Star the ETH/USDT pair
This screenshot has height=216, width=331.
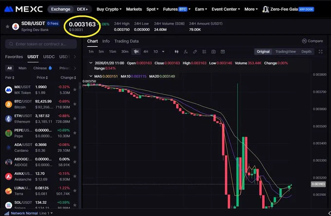(x=75, y=119)
